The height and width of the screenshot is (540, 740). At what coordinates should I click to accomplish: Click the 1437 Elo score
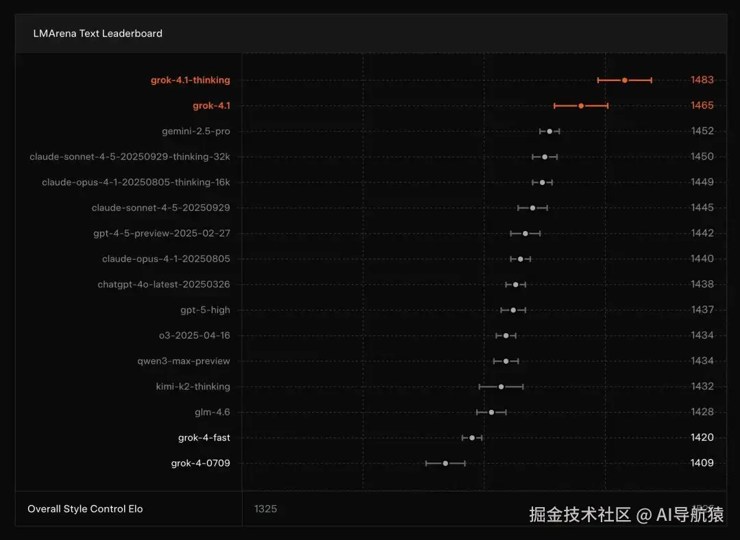pos(702,310)
